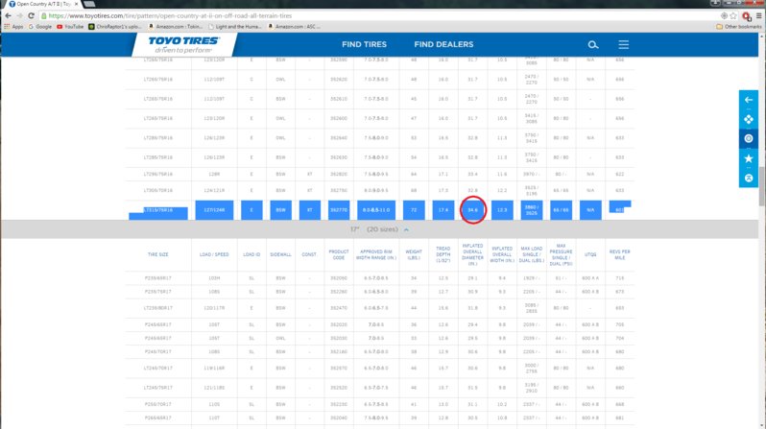Image resolution: width=766 pixels, height=429 pixels.
Task: Click the P235/65R17 tire size row
Action: coord(380,278)
